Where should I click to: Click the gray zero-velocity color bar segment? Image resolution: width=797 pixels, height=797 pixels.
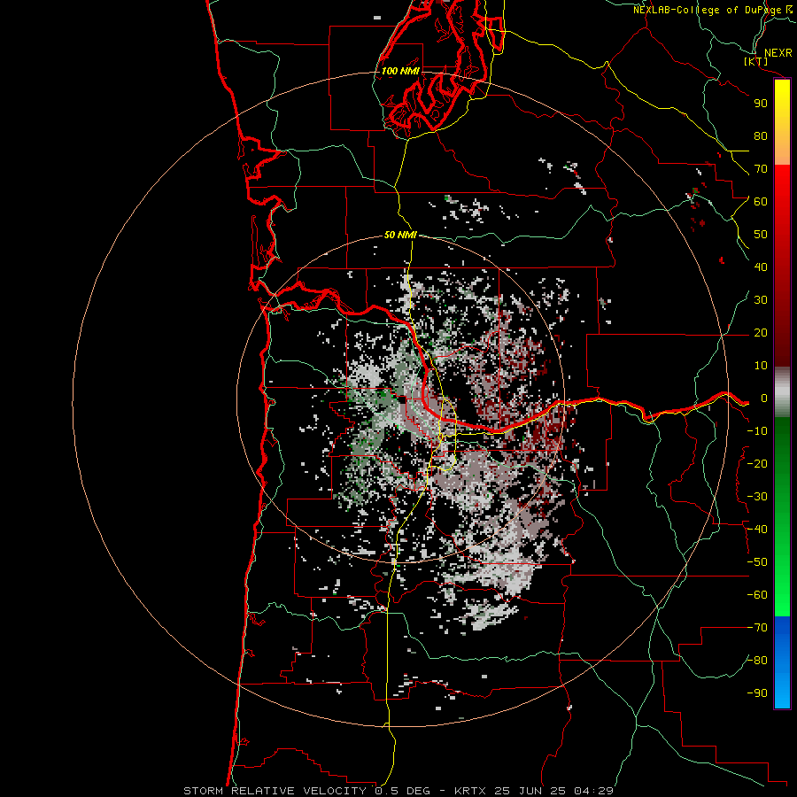tap(782, 392)
